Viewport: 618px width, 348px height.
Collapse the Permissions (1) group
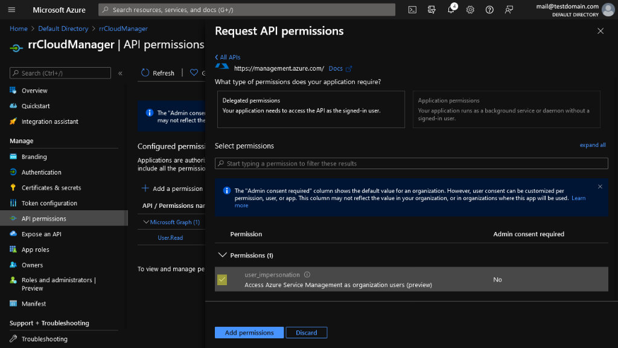(222, 255)
